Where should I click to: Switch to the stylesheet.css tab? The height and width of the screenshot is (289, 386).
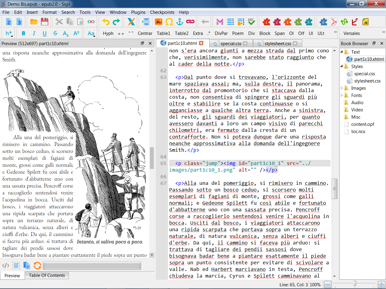278,43
